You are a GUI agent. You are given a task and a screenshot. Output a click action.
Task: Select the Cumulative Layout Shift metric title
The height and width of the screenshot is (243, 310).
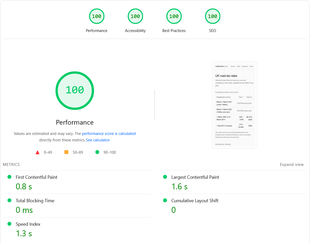(x=195, y=201)
